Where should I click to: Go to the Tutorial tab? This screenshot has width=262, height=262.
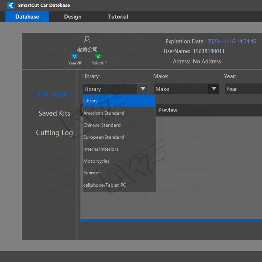click(x=118, y=17)
